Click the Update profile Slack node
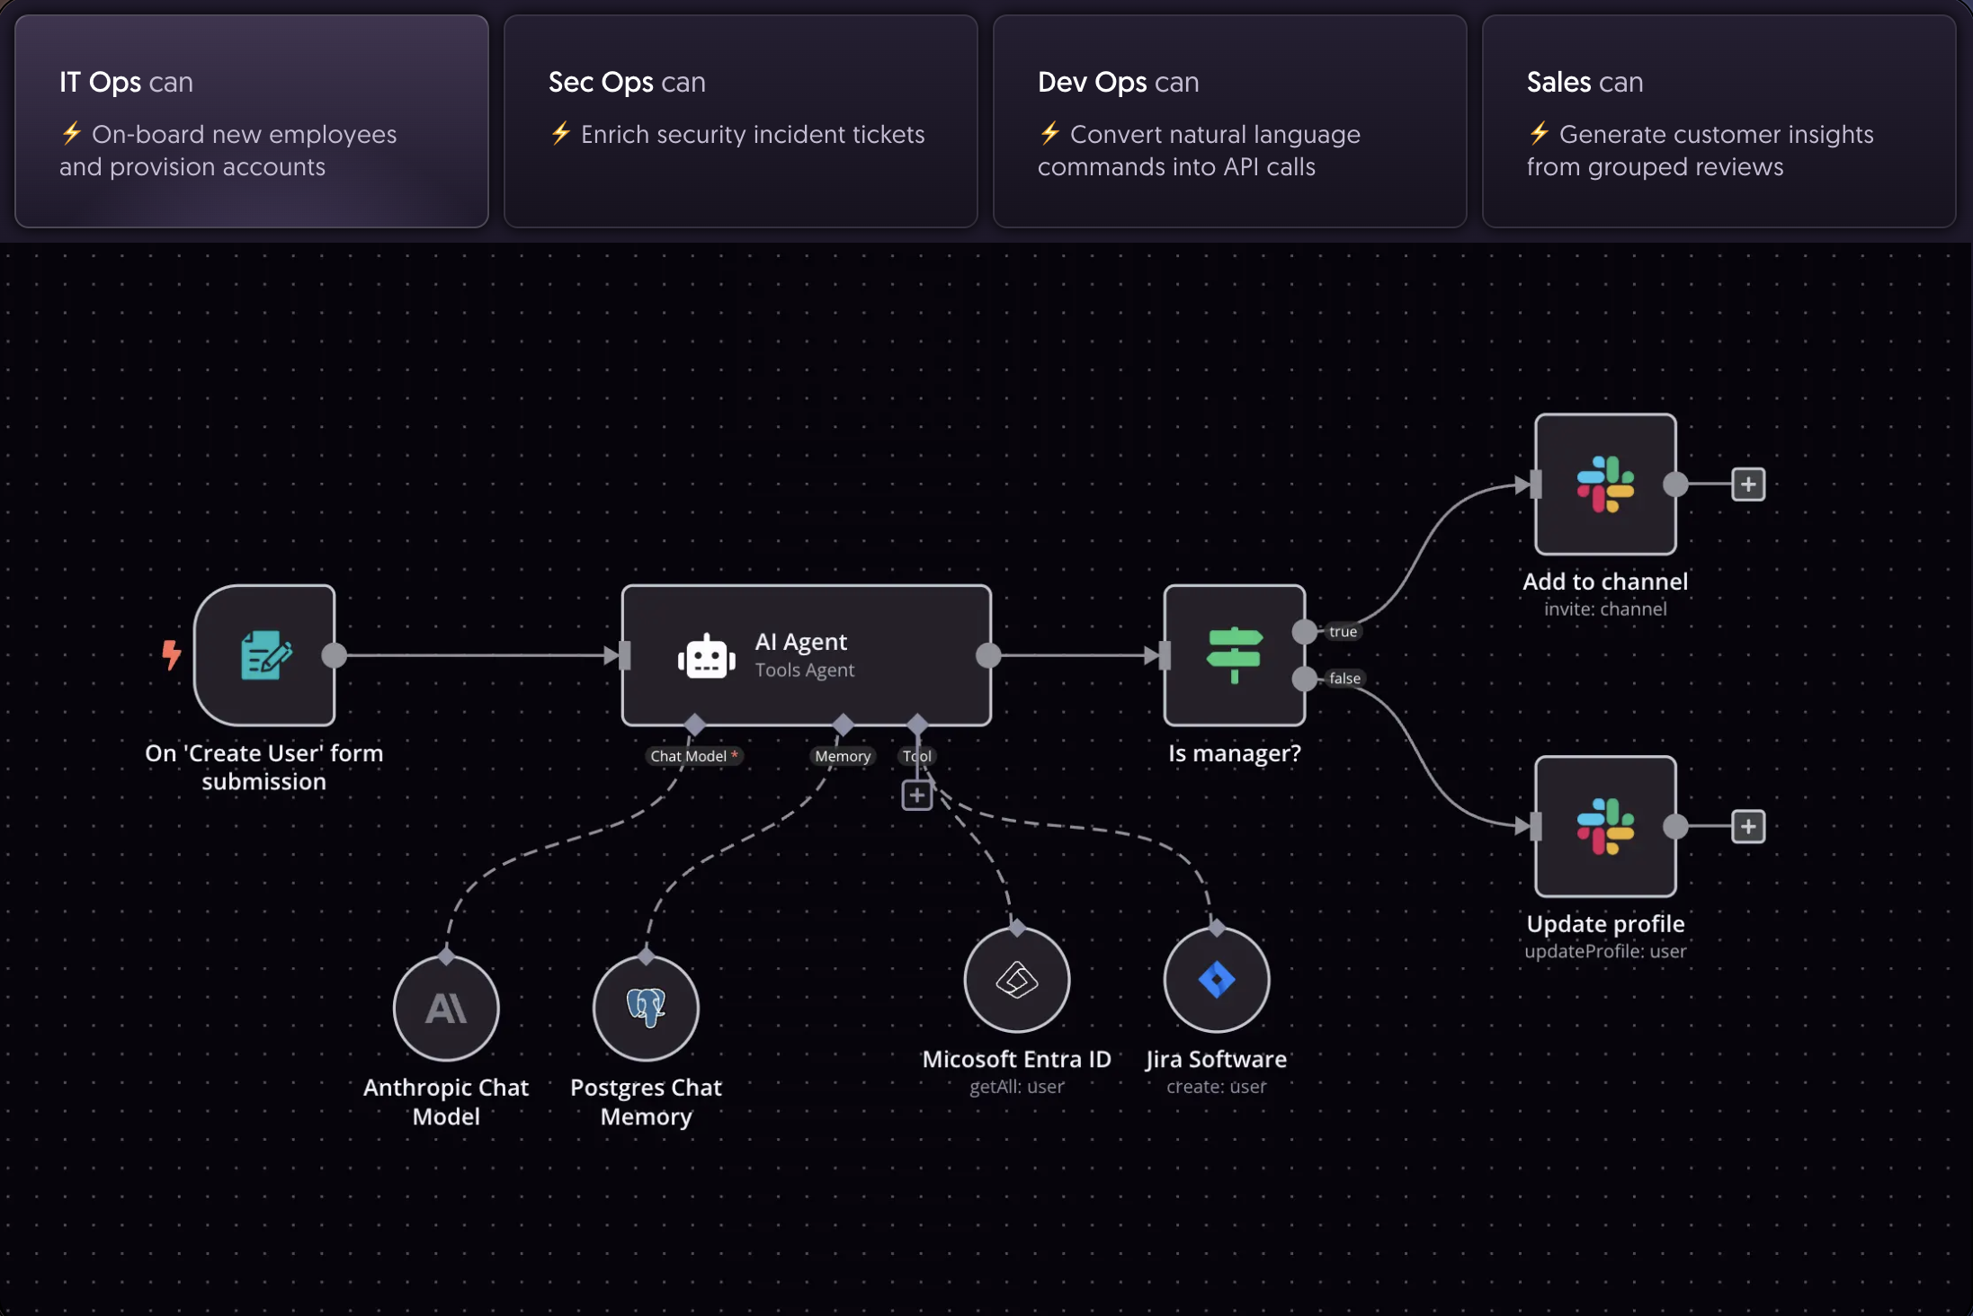The width and height of the screenshot is (1973, 1316). click(1605, 827)
